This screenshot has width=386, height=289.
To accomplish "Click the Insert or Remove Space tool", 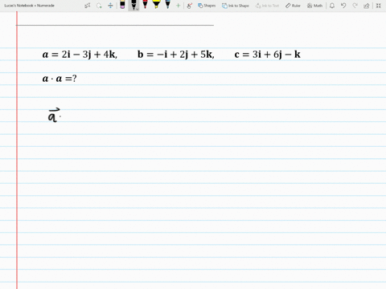I will [x=110, y=6].
